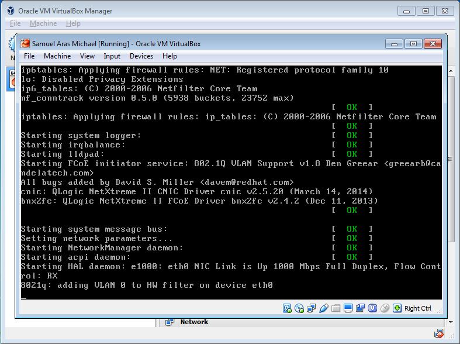Image resolution: width=460 pixels, height=344 pixels.
Task: Close the Samuel Aras Michael VM window
Action: (x=433, y=44)
